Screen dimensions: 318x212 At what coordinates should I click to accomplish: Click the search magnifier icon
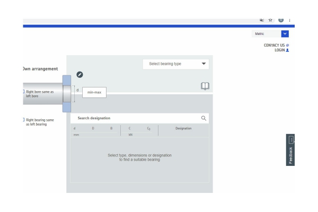tap(204, 118)
